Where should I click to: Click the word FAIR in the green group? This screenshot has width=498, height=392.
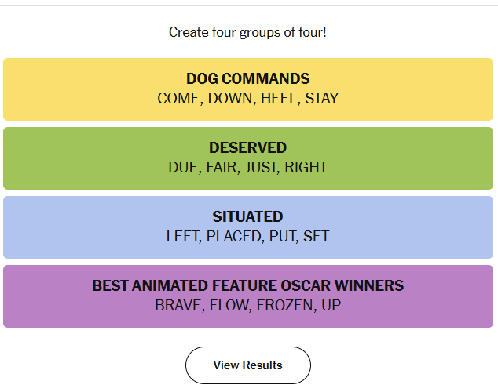pos(222,168)
